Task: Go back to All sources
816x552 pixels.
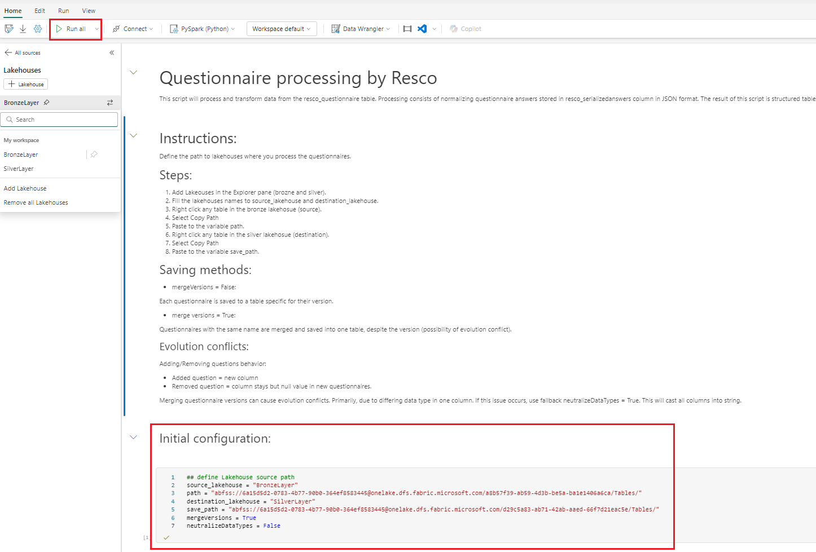Action: point(23,52)
